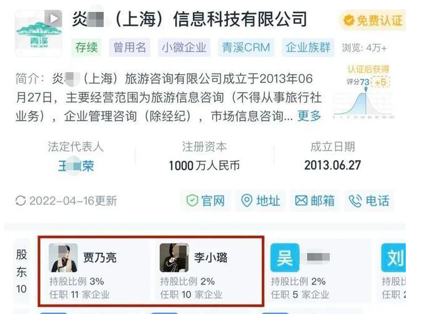Open legal representative 王*荣 link
The height and width of the screenshot is (314, 424).
(x=76, y=166)
